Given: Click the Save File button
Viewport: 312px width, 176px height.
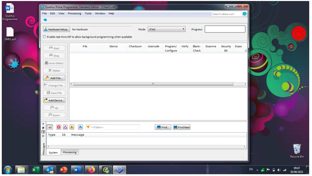Looking at the screenshot, I should 54,93.
